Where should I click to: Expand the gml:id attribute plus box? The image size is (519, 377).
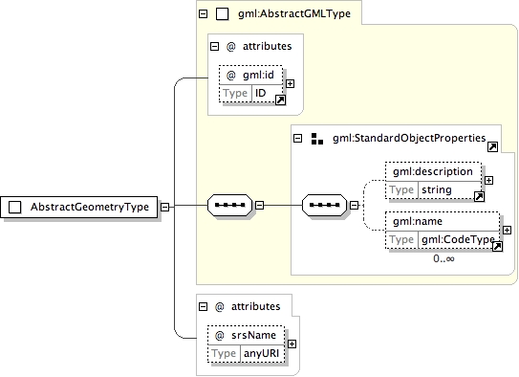coord(290,84)
